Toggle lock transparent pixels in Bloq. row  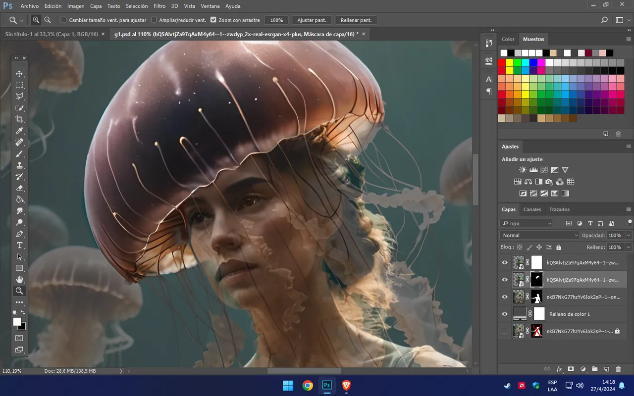click(x=520, y=247)
